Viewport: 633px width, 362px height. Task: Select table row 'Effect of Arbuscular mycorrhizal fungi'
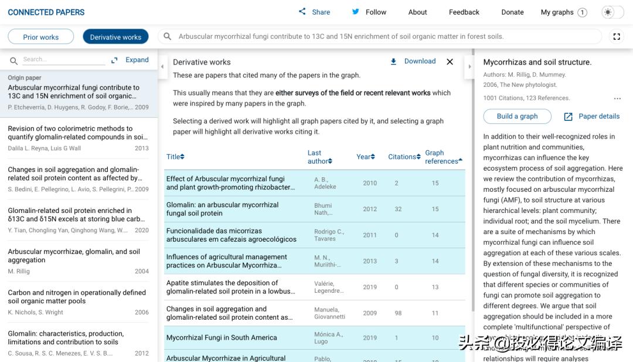(315, 183)
